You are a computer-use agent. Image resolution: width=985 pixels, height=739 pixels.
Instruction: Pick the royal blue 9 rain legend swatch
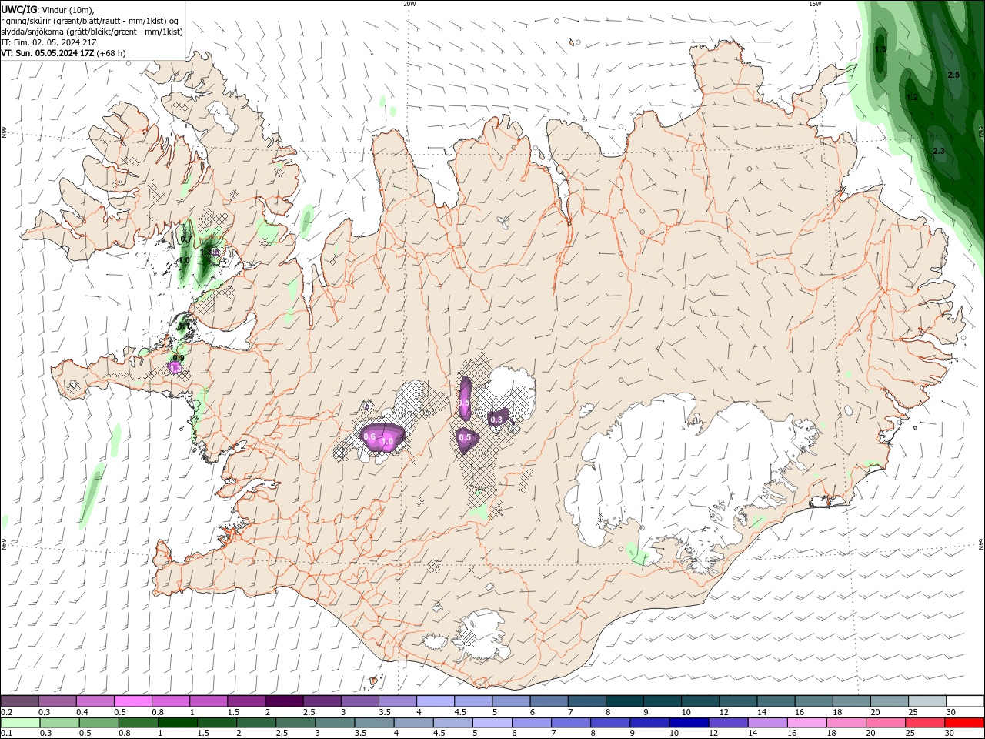click(649, 723)
